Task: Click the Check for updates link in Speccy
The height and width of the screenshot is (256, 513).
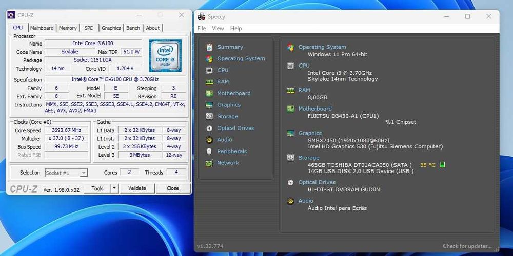Action: [467, 246]
